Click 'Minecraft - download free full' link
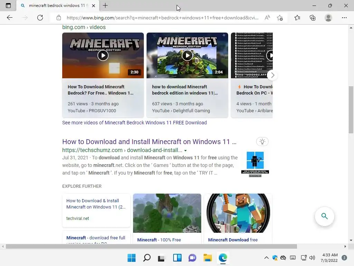The width and height of the screenshot is (354, 266). pos(96,238)
